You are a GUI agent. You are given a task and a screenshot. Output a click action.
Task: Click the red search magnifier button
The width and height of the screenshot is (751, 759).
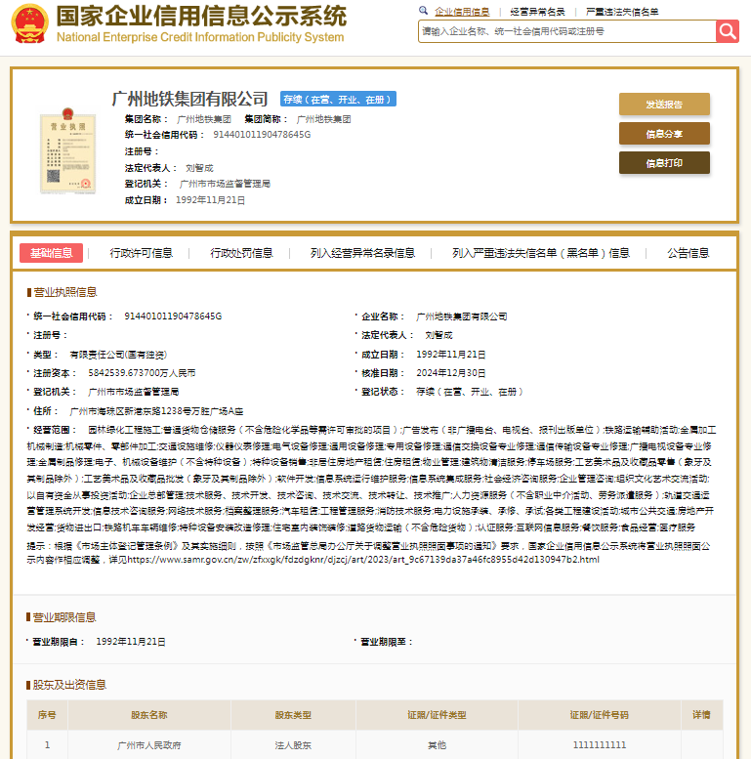tap(728, 31)
